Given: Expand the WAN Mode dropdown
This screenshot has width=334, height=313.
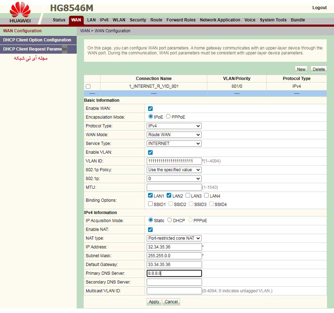Looking at the screenshot, I should [x=174, y=135].
